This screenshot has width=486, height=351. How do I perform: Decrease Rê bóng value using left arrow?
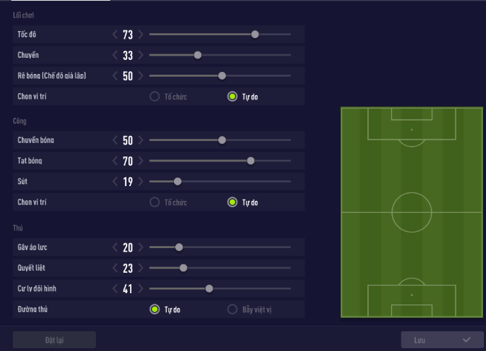coord(116,76)
